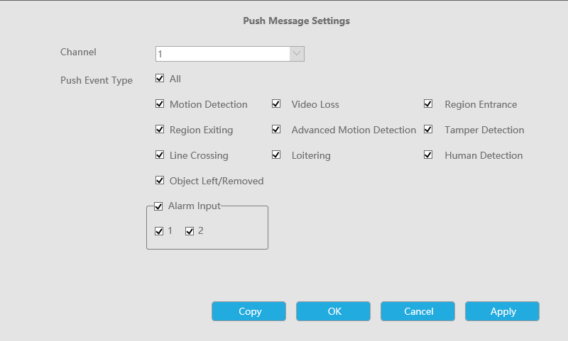This screenshot has width=568, height=341.
Task: Click the Channel selection field showing 1
Action: pos(229,54)
